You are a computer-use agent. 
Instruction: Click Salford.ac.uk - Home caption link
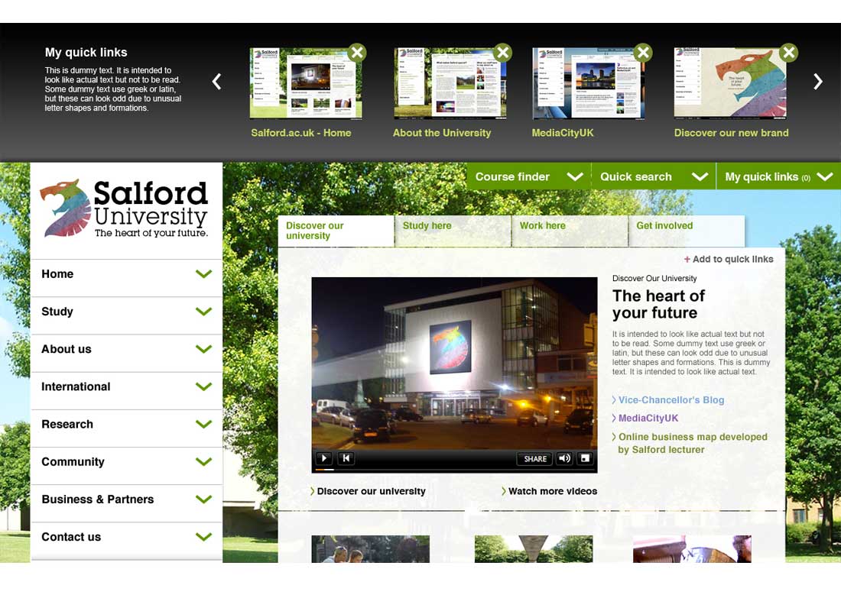pyautogui.click(x=301, y=133)
